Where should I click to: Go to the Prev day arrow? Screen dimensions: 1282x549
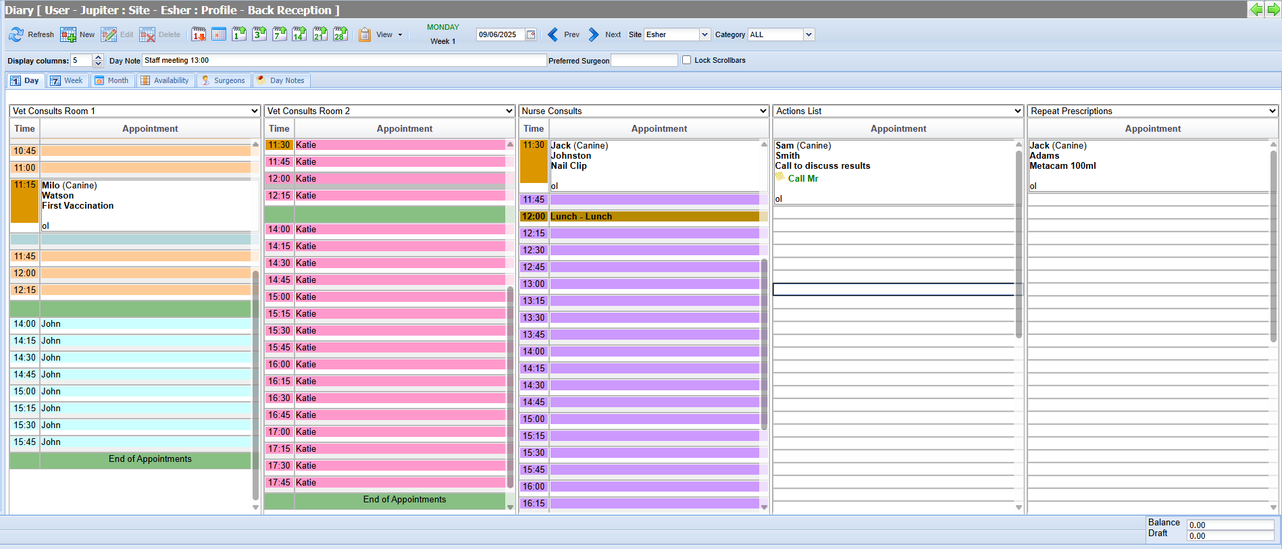point(553,34)
